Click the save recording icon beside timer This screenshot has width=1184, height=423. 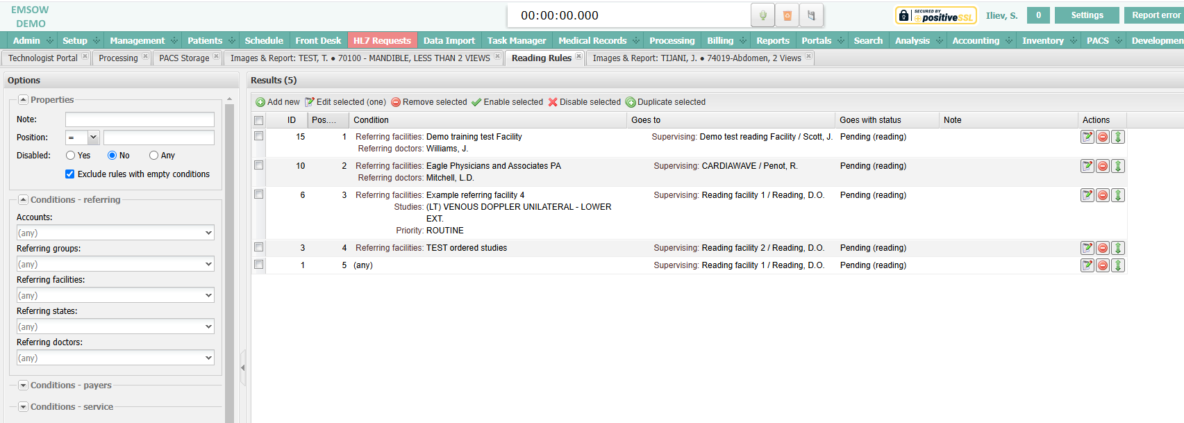(811, 15)
